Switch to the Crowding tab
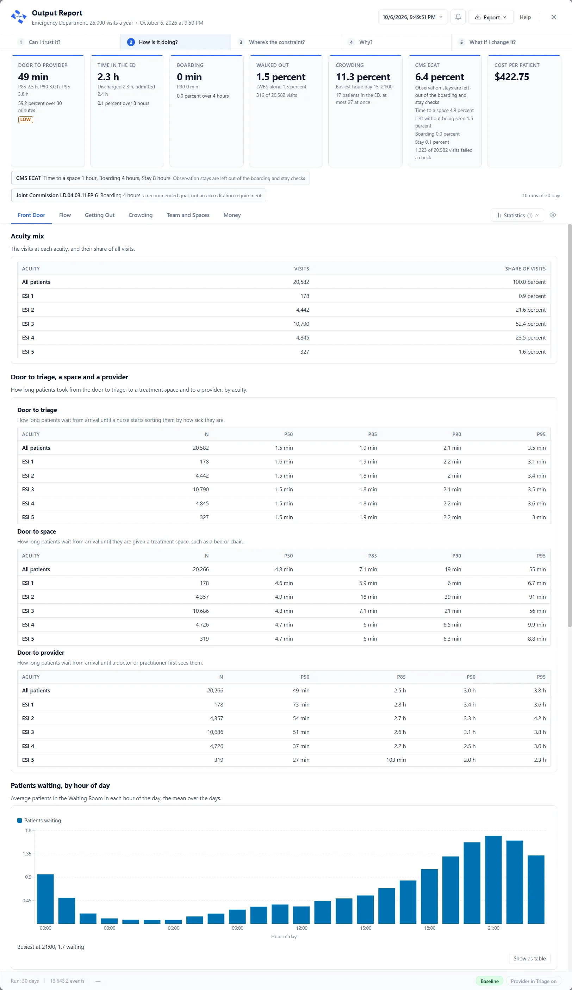The width and height of the screenshot is (572, 990). pos(140,215)
